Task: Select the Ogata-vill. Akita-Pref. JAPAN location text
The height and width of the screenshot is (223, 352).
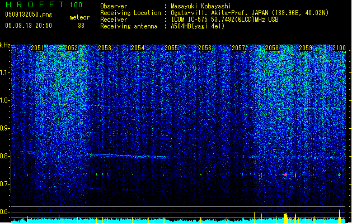Action: click(250, 13)
